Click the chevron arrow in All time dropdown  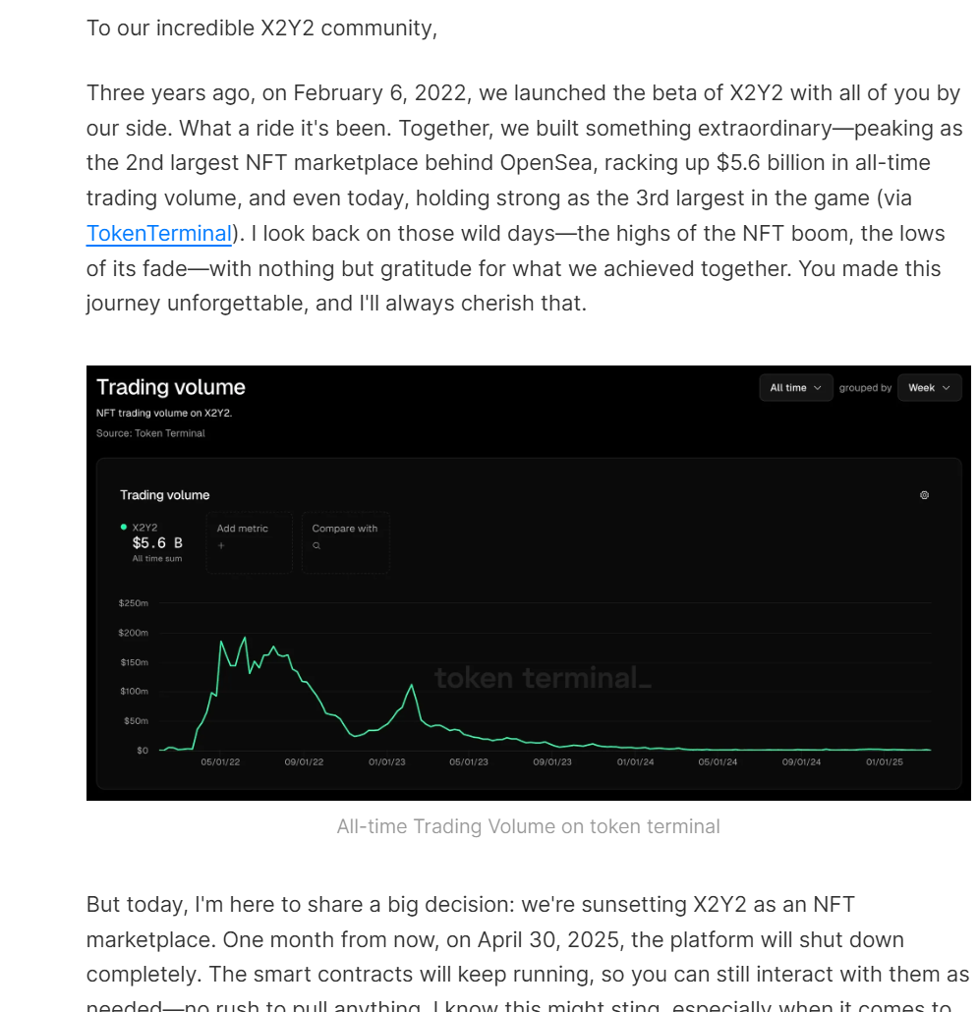(x=818, y=388)
